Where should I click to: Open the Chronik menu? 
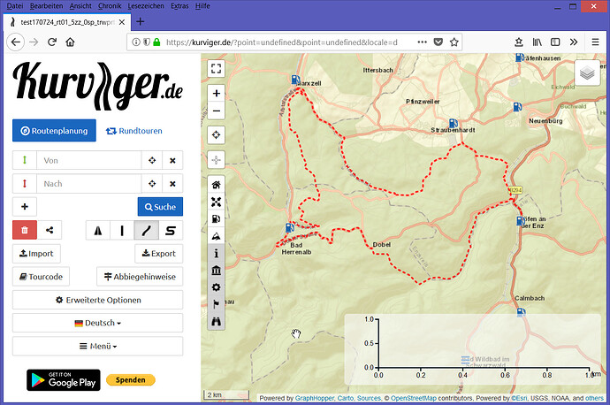pyautogui.click(x=110, y=6)
